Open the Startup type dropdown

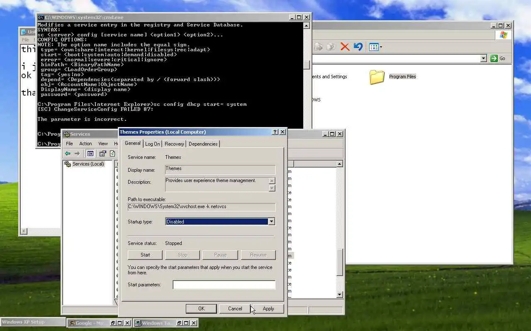click(271, 222)
